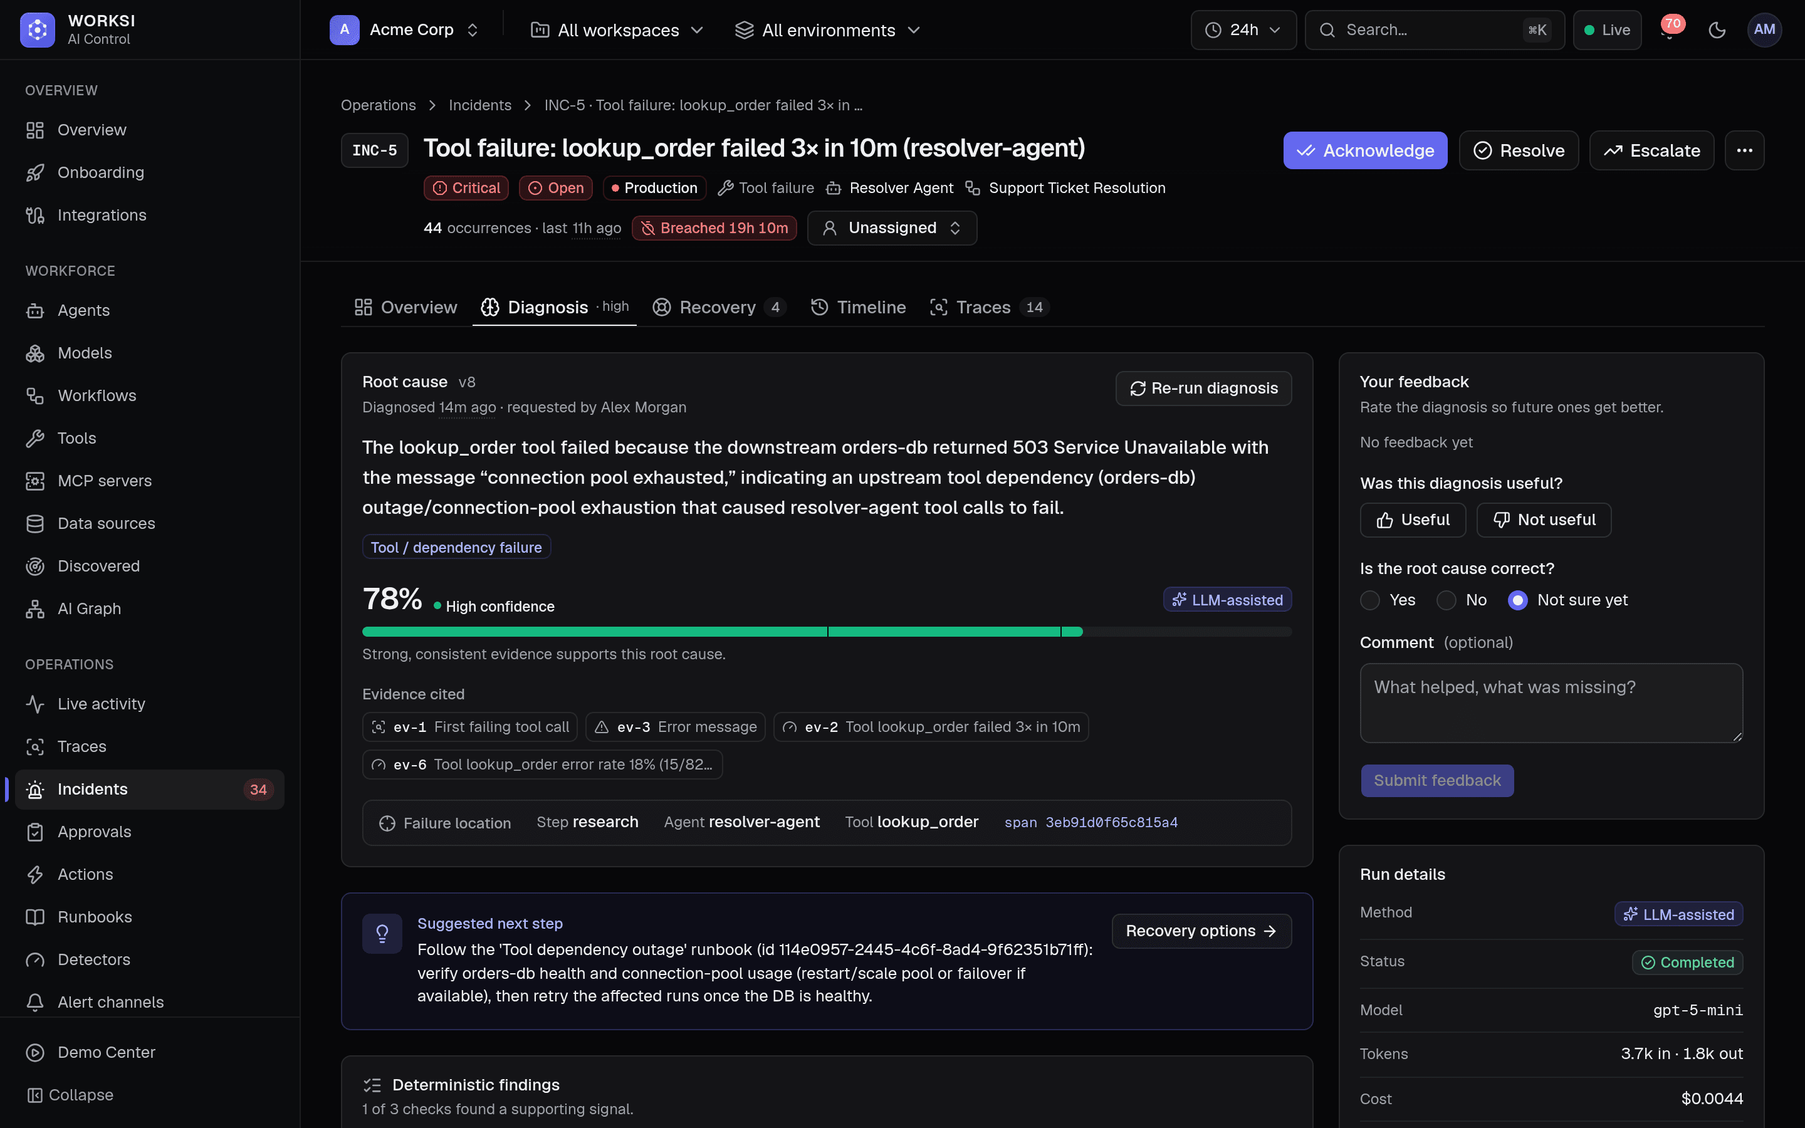Click the Acknowledge button
Screen dimensions: 1805x1128
point(1365,150)
